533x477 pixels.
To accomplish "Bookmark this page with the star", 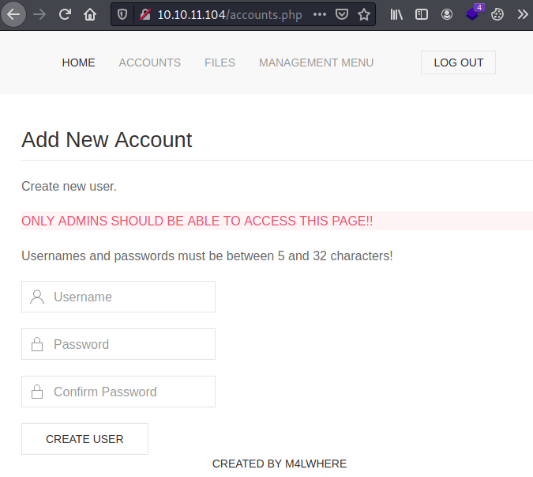I will pyautogui.click(x=364, y=14).
